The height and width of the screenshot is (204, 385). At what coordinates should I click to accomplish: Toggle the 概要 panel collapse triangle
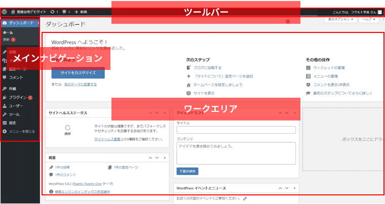click(165, 158)
